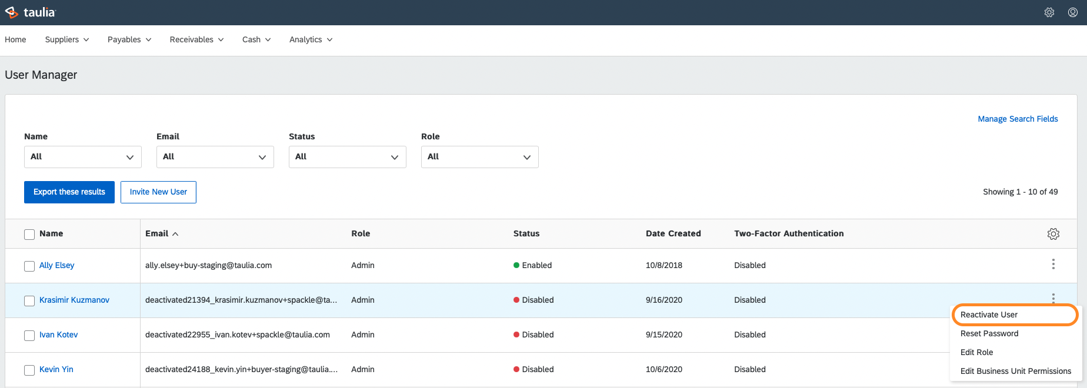The image size is (1087, 388).
Task: Expand the Email filter dropdown
Action: [215, 157]
